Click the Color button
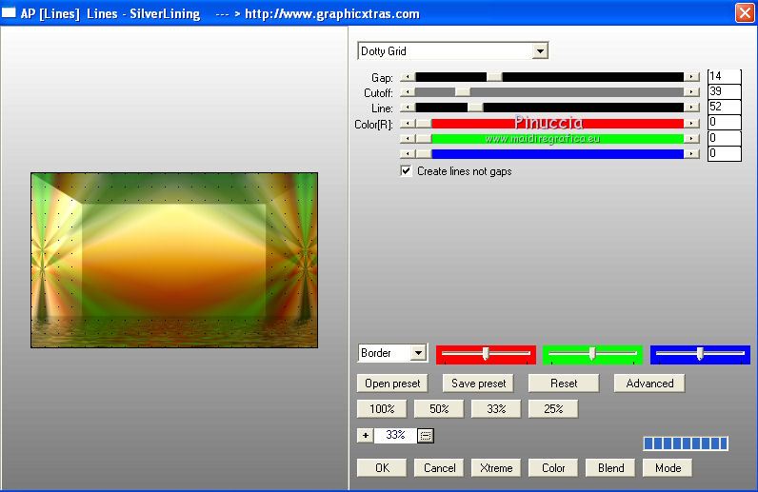The image size is (758, 492). click(553, 468)
